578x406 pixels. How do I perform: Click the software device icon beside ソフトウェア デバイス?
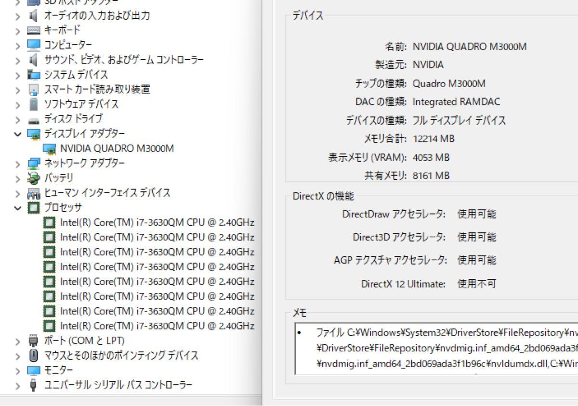coord(33,104)
